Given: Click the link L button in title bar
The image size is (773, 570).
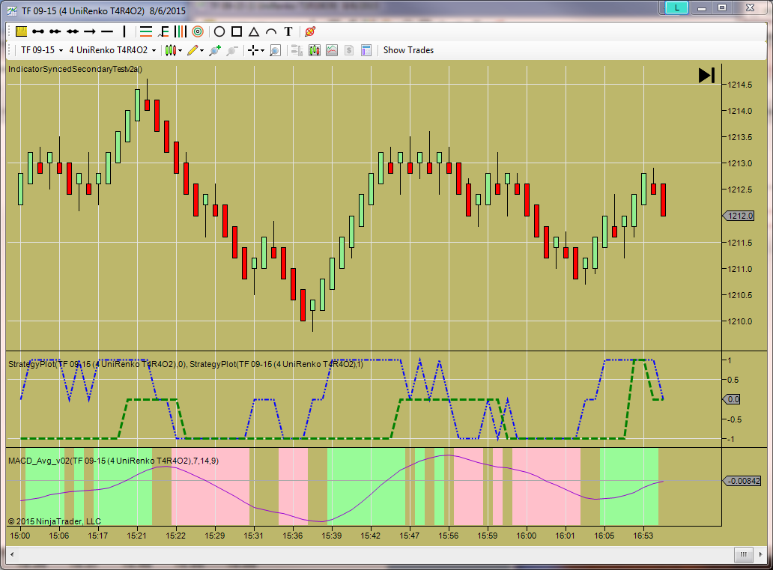Looking at the screenshot, I should [x=676, y=7].
